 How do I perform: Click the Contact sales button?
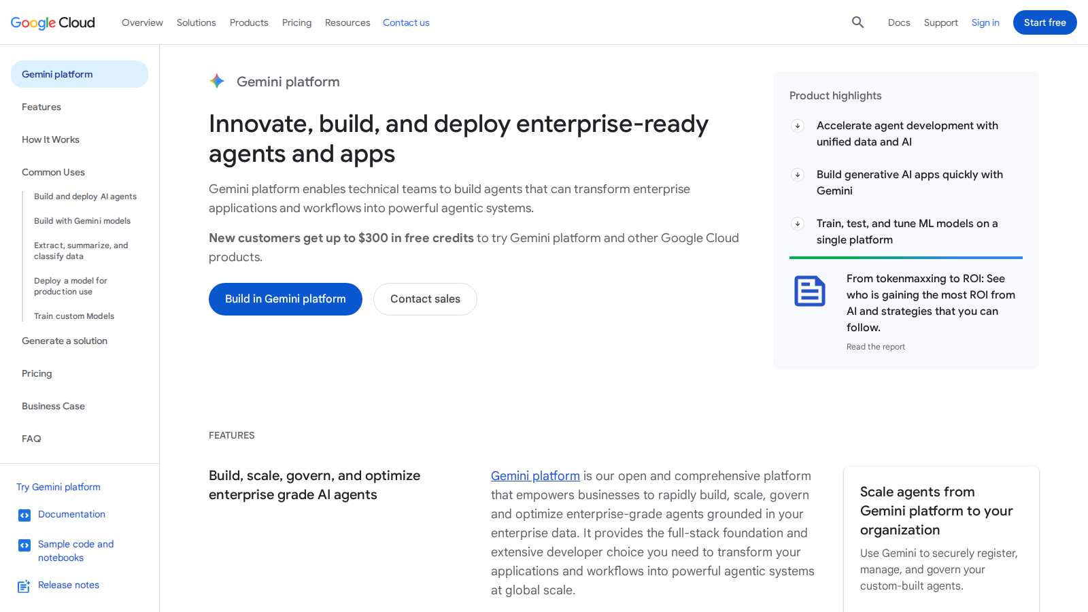pos(425,299)
